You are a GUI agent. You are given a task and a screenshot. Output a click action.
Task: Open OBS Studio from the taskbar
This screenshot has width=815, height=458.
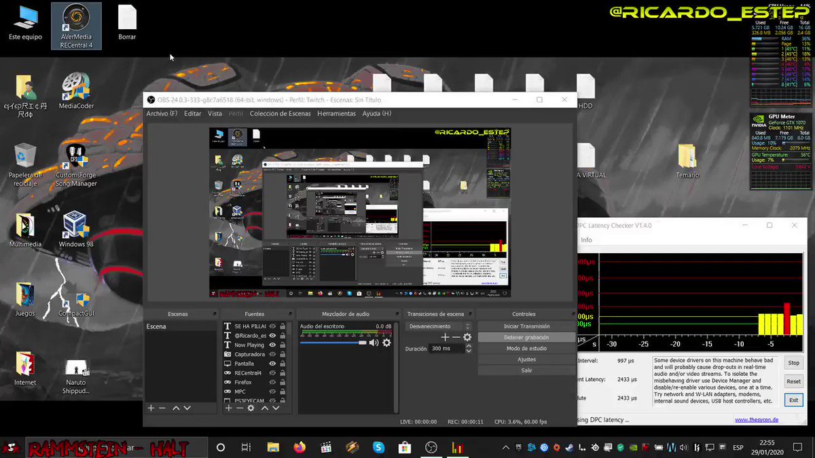point(431,448)
